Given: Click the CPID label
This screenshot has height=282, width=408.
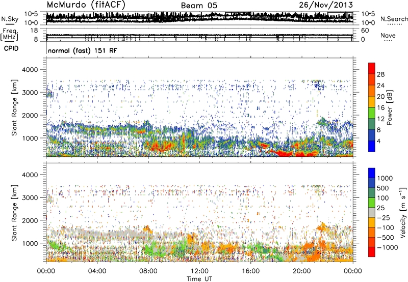Looking at the screenshot, I should [x=11, y=48].
